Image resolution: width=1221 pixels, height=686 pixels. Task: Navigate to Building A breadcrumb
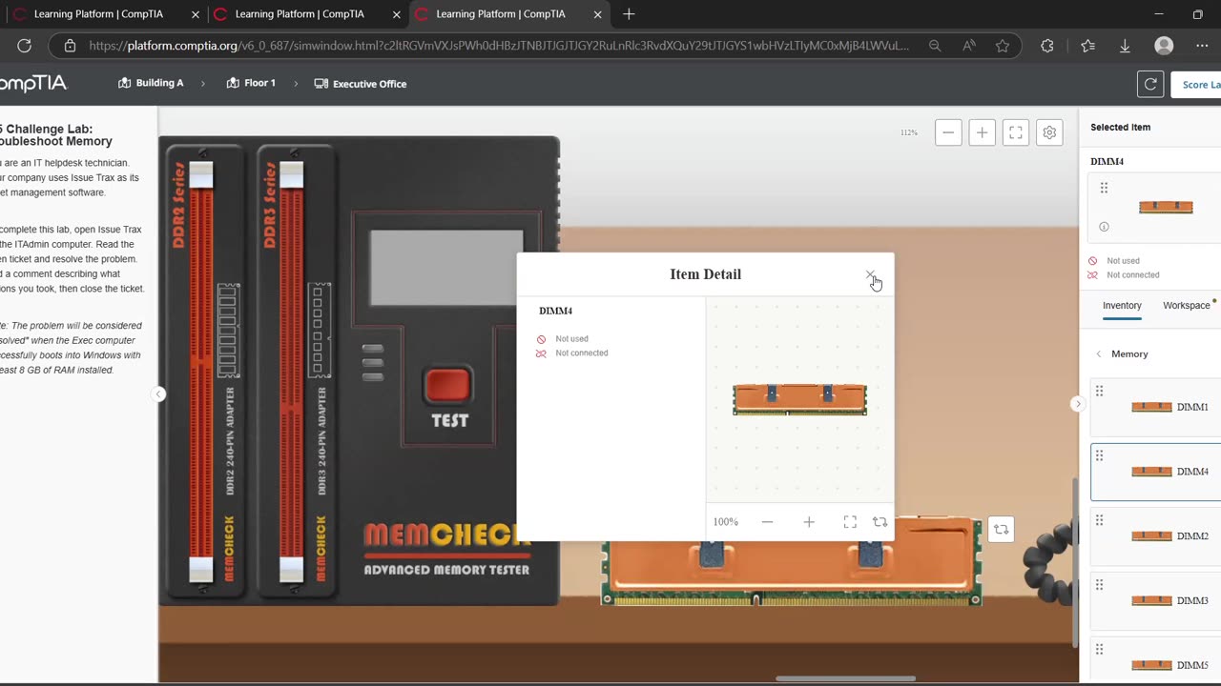[x=151, y=83]
